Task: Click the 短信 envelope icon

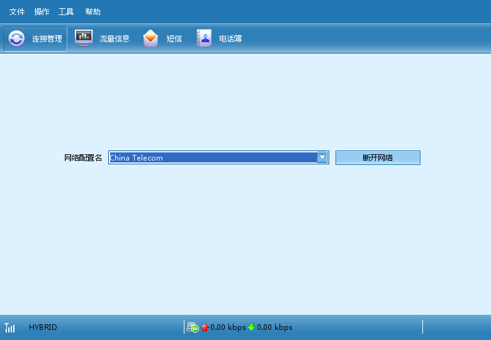Action: pyautogui.click(x=150, y=38)
